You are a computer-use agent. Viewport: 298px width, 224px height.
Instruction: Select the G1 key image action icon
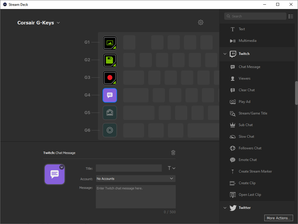(x=110, y=43)
